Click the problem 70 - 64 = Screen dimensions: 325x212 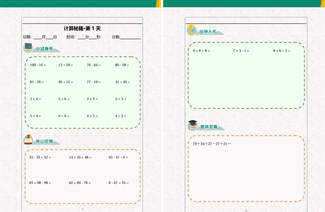point(94,65)
